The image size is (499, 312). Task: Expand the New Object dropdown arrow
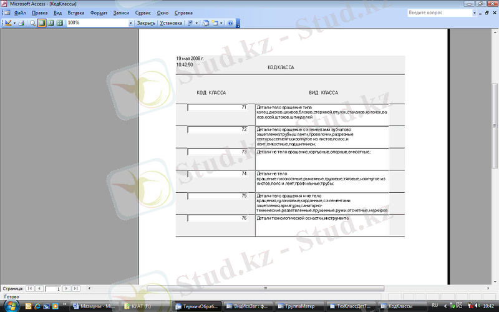221,23
